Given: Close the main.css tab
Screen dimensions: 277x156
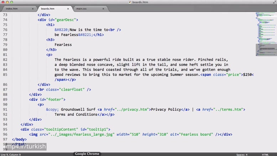Looking at the screenshot, I should tap(103, 9).
